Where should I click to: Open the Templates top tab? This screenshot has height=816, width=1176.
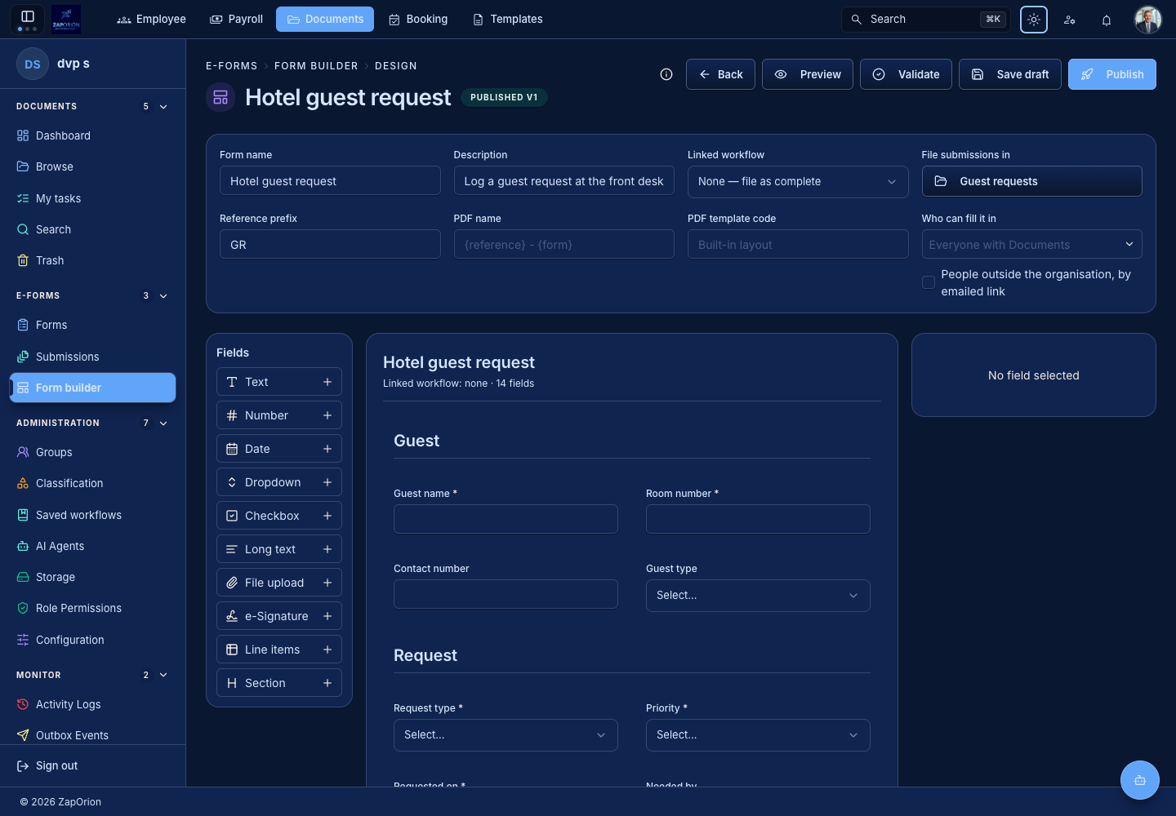tap(508, 20)
